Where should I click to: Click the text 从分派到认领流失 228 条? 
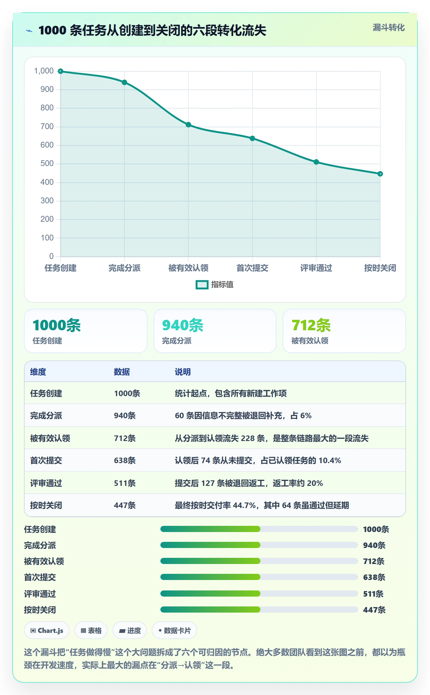[220, 438]
